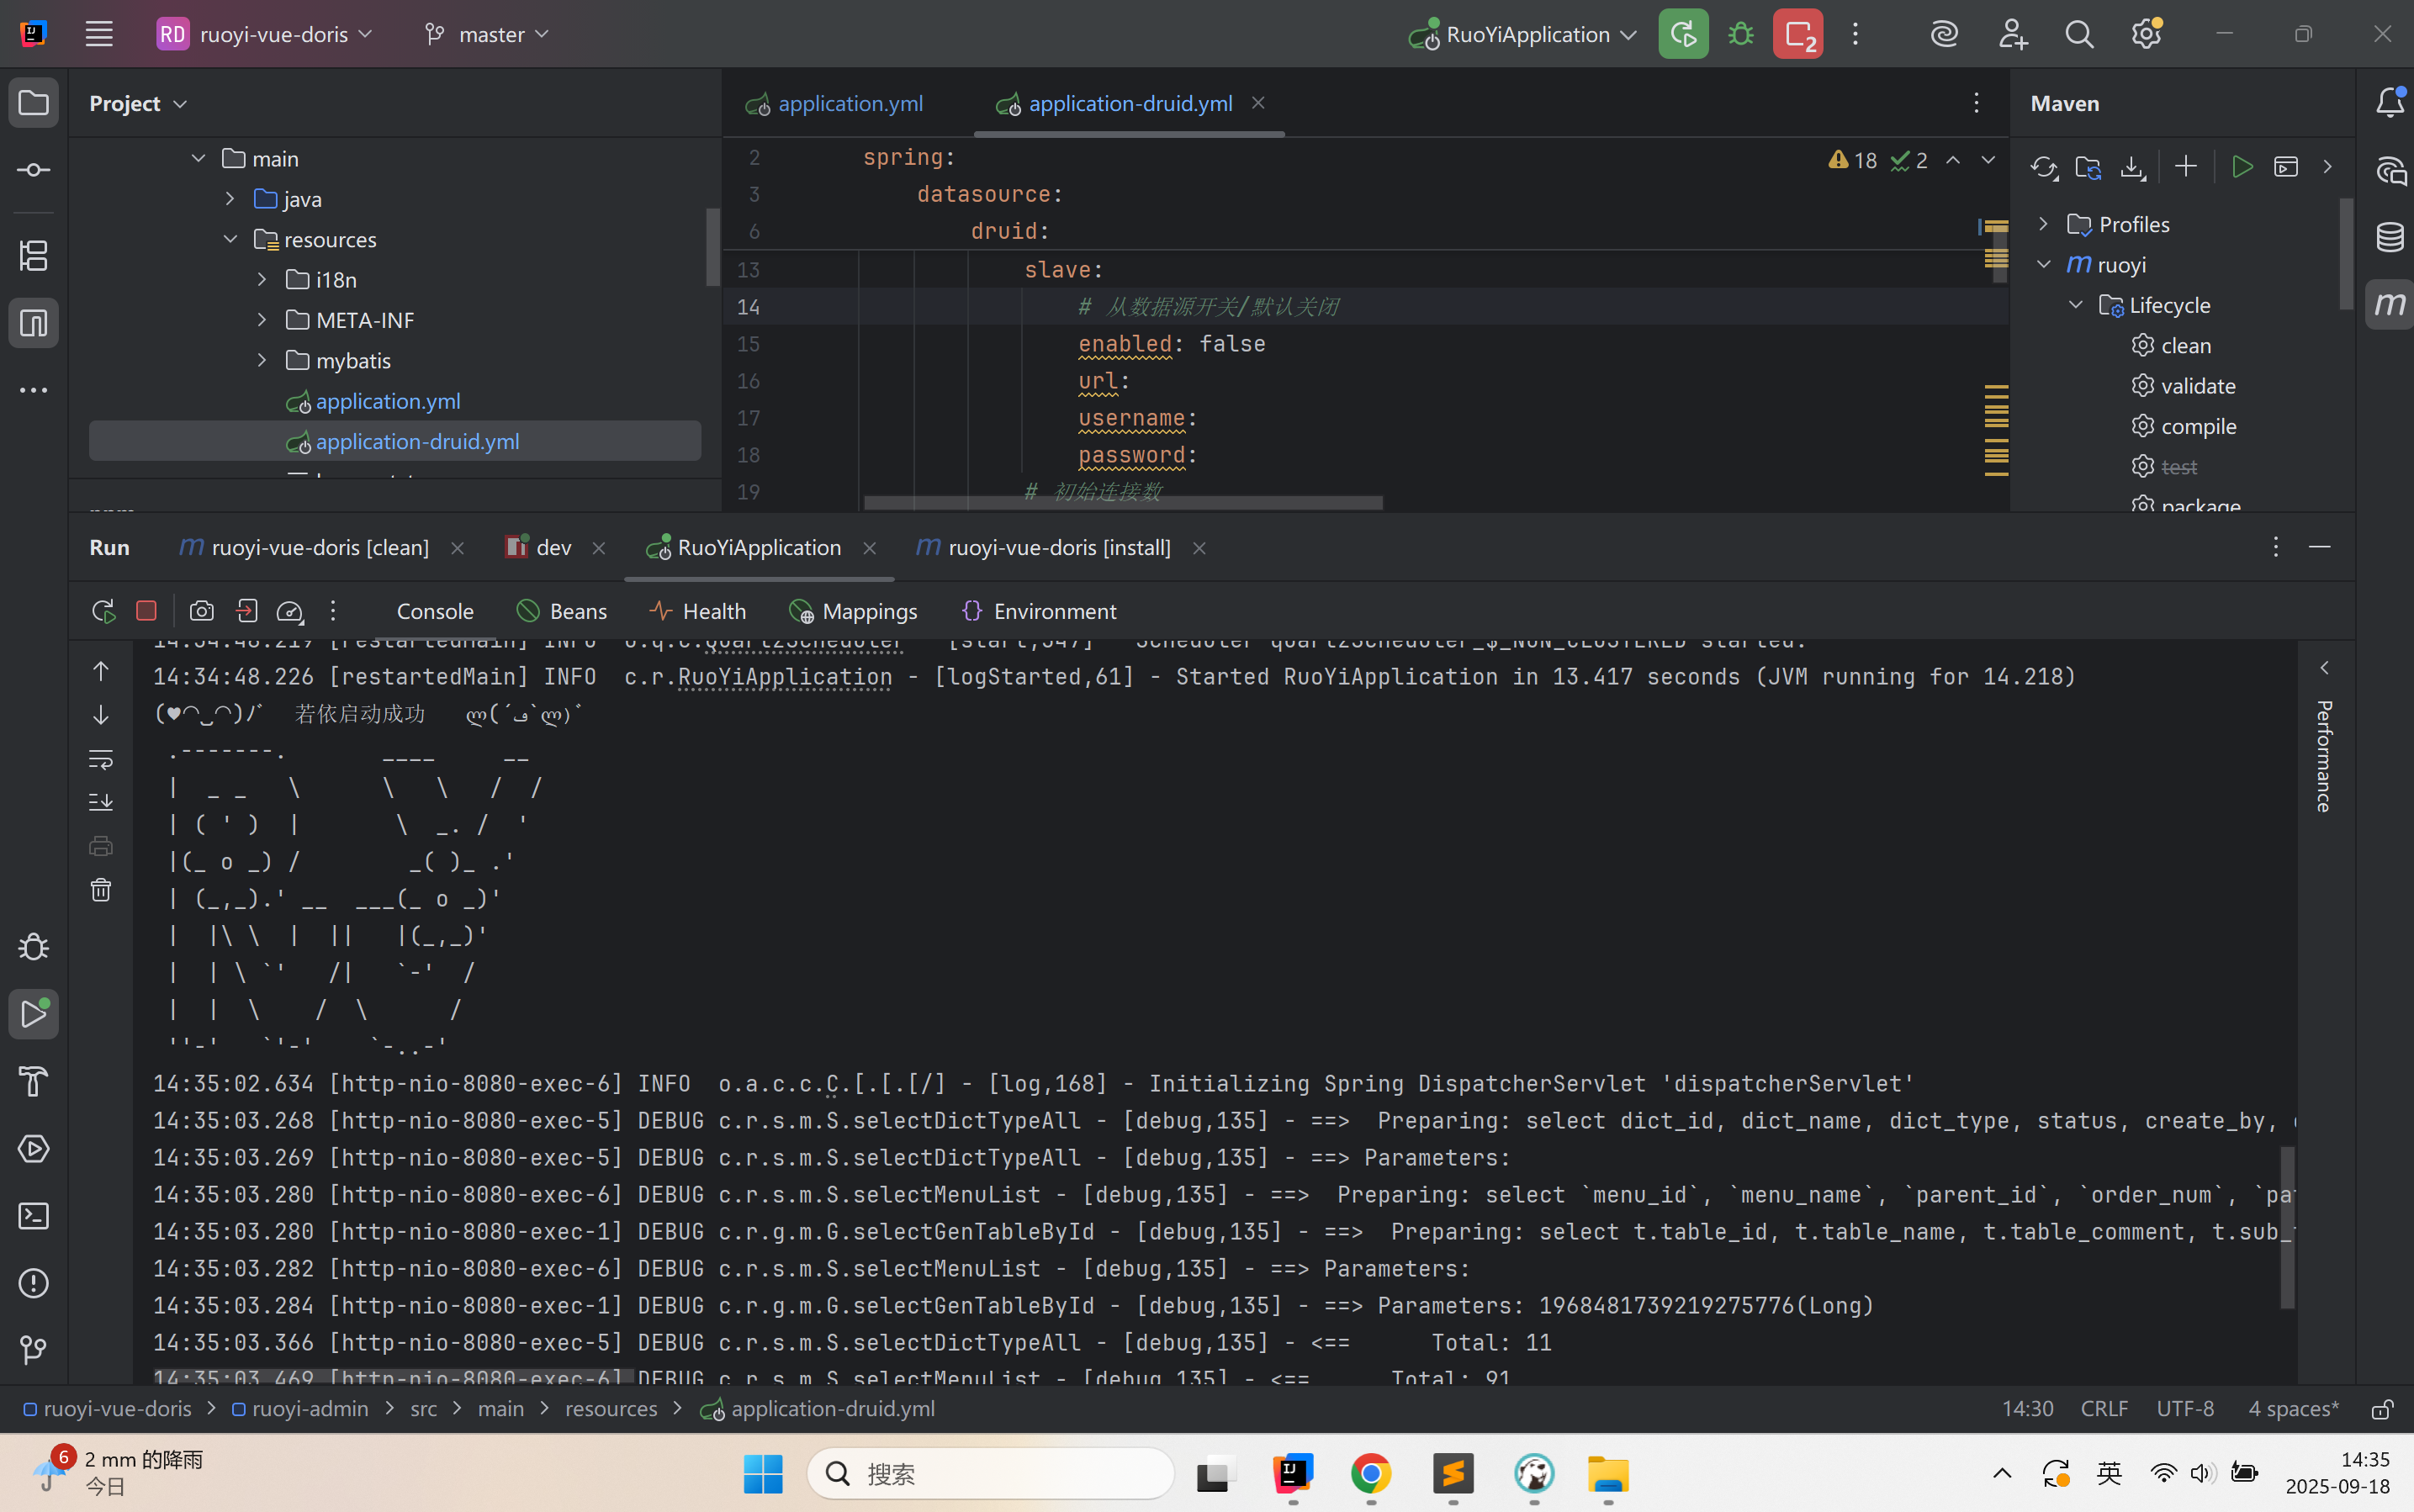Run the Maven compile lifecycle goal
The width and height of the screenshot is (2414, 1512).
[2198, 426]
